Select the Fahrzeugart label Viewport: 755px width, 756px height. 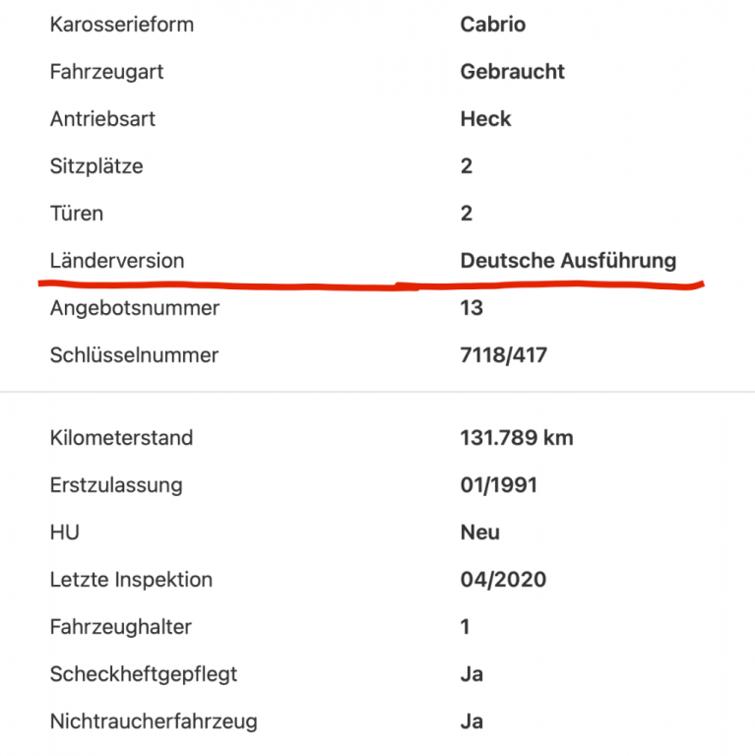click(106, 72)
